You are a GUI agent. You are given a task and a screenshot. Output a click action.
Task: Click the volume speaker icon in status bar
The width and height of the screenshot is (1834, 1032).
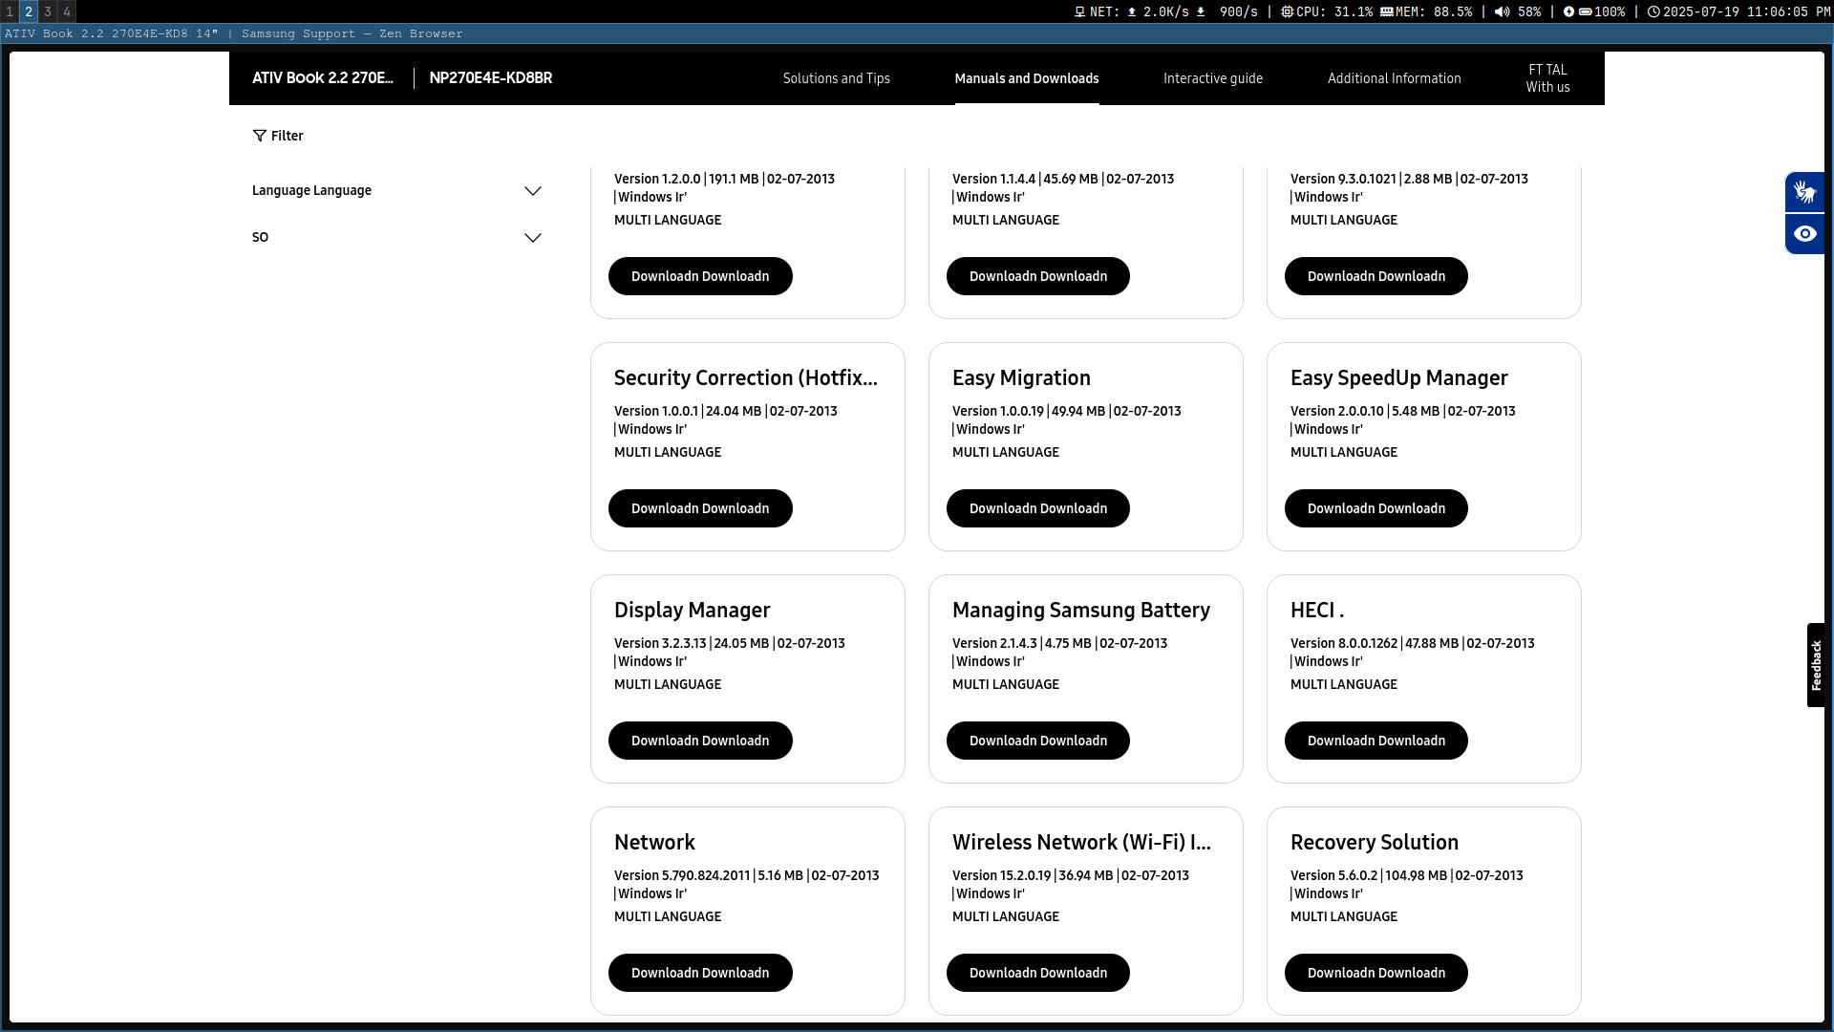point(1502,11)
